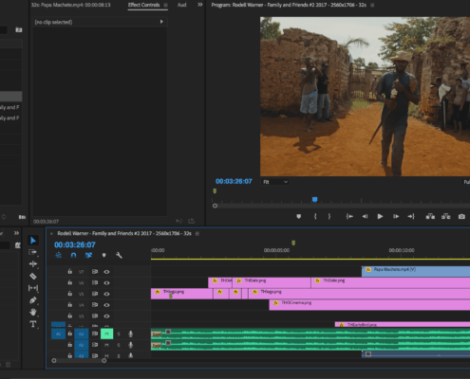The image size is (470, 379).
Task: Show more project panel tabs chevrons
Action: coord(16,233)
